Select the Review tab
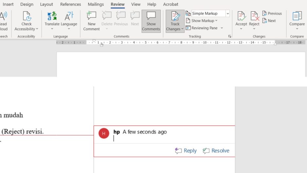 (117, 4)
